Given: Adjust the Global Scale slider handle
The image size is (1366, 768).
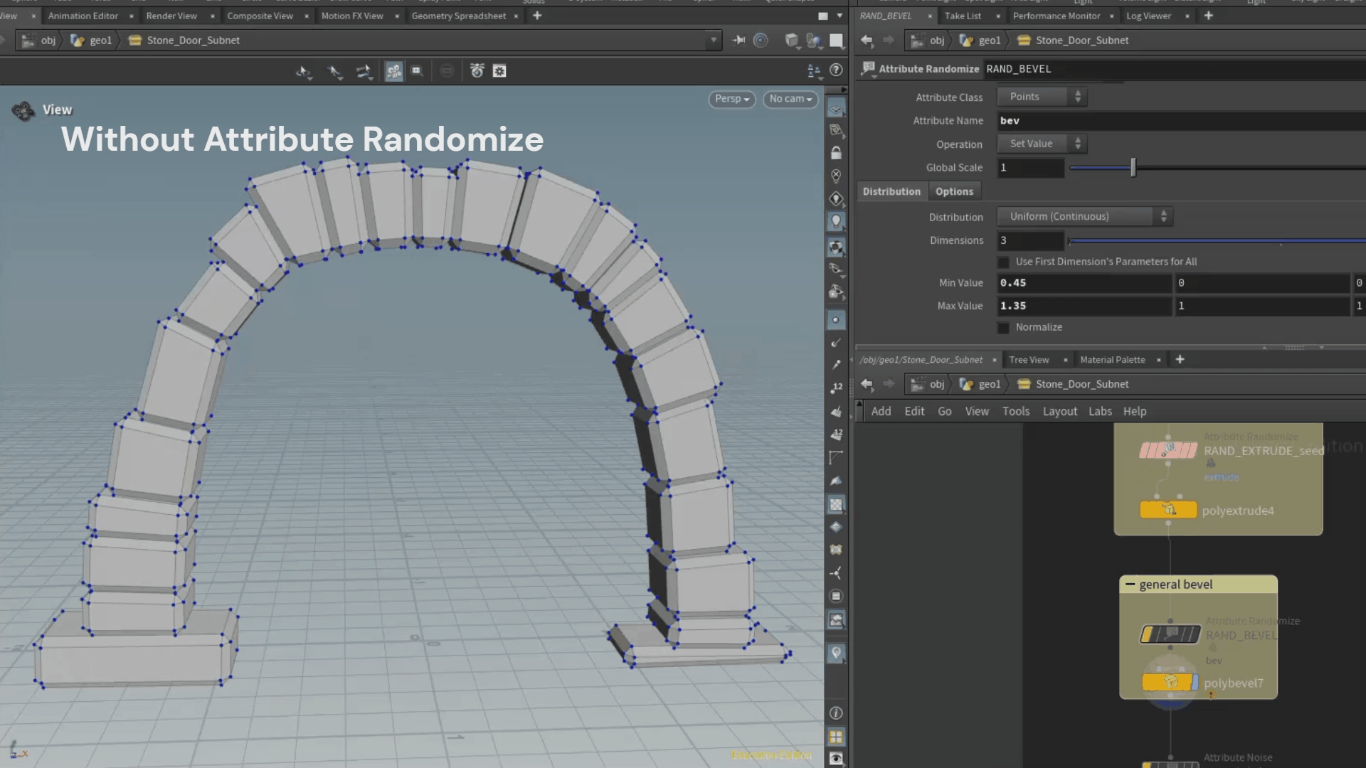Looking at the screenshot, I should point(1133,168).
